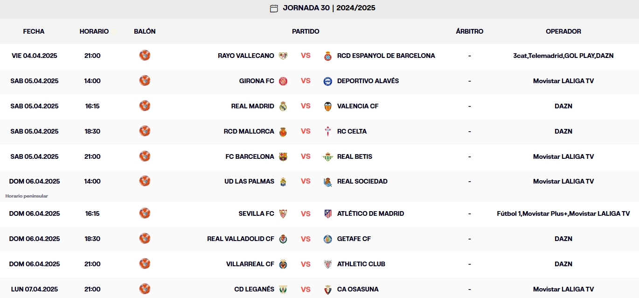Image resolution: width=639 pixels, height=298 pixels.
Task: Click the Horario peninsular label
Action: (x=26, y=196)
